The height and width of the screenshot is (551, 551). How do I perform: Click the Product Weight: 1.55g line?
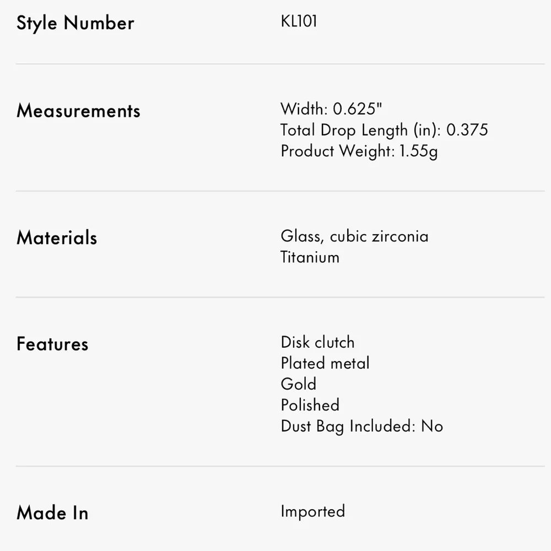click(x=359, y=152)
